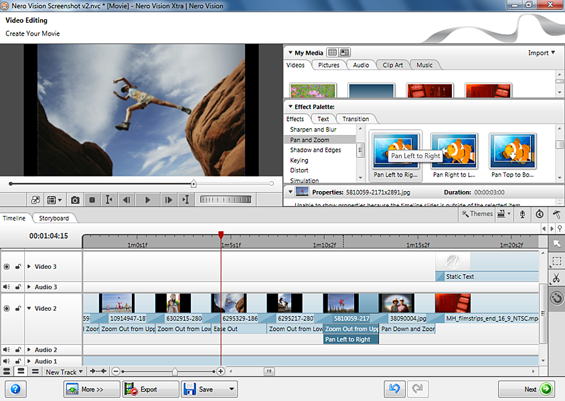The image size is (565, 401).
Task: Click the Next button
Action: 526,389
